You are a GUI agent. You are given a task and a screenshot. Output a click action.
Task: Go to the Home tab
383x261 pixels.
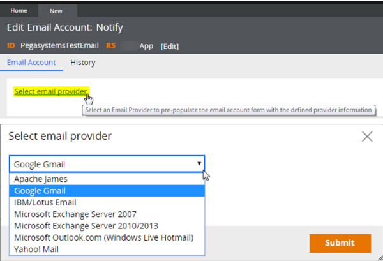pos(19,11)
